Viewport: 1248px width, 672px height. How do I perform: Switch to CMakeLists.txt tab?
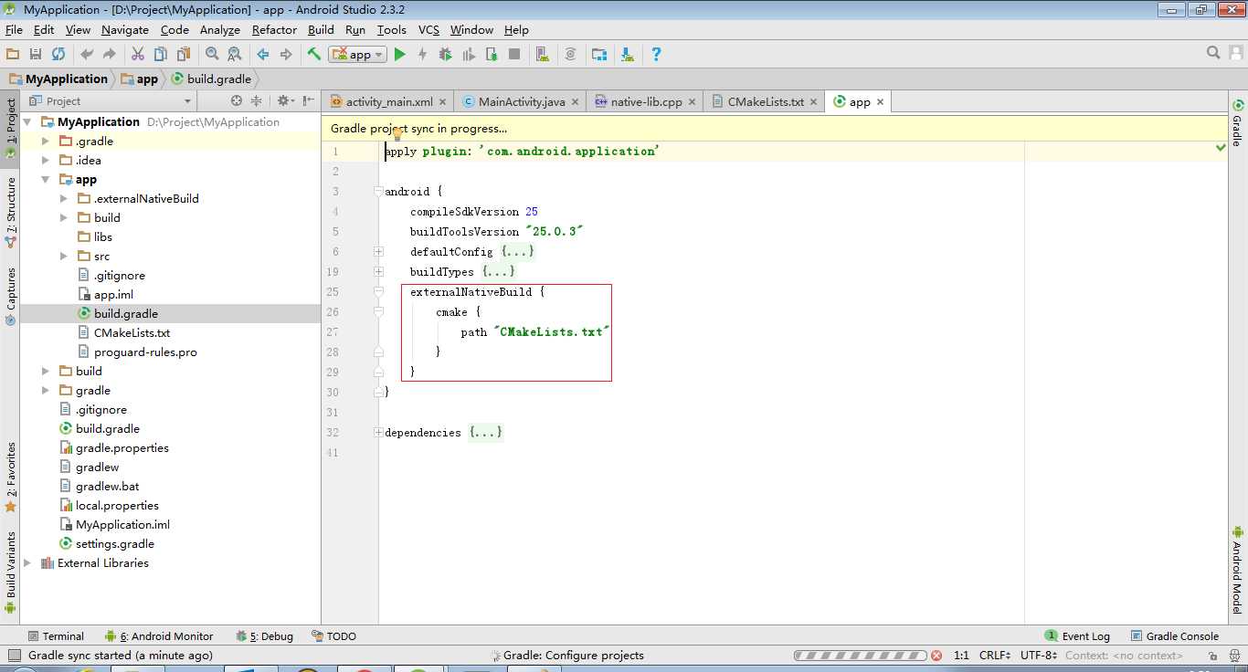[x=765, y=102]
